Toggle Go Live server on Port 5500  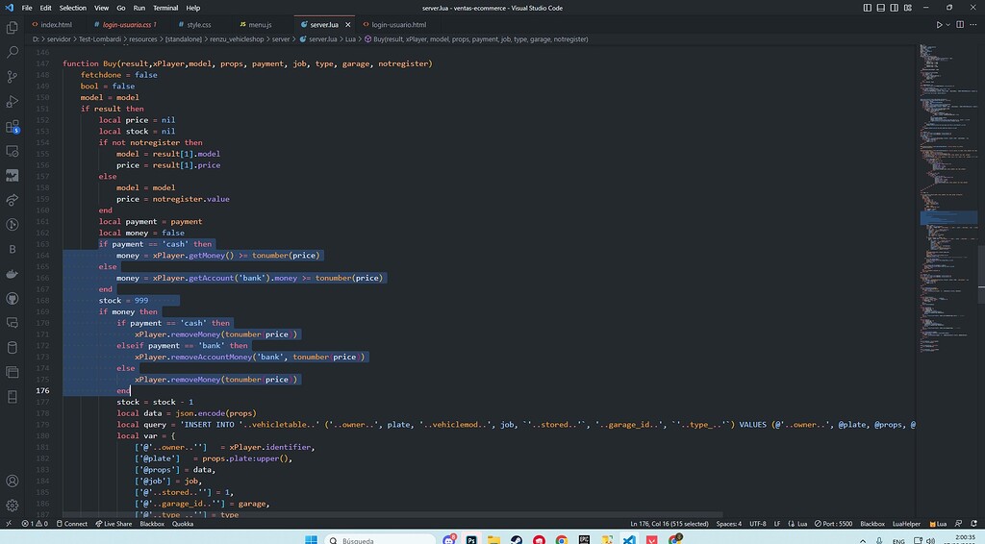(834, 524)
